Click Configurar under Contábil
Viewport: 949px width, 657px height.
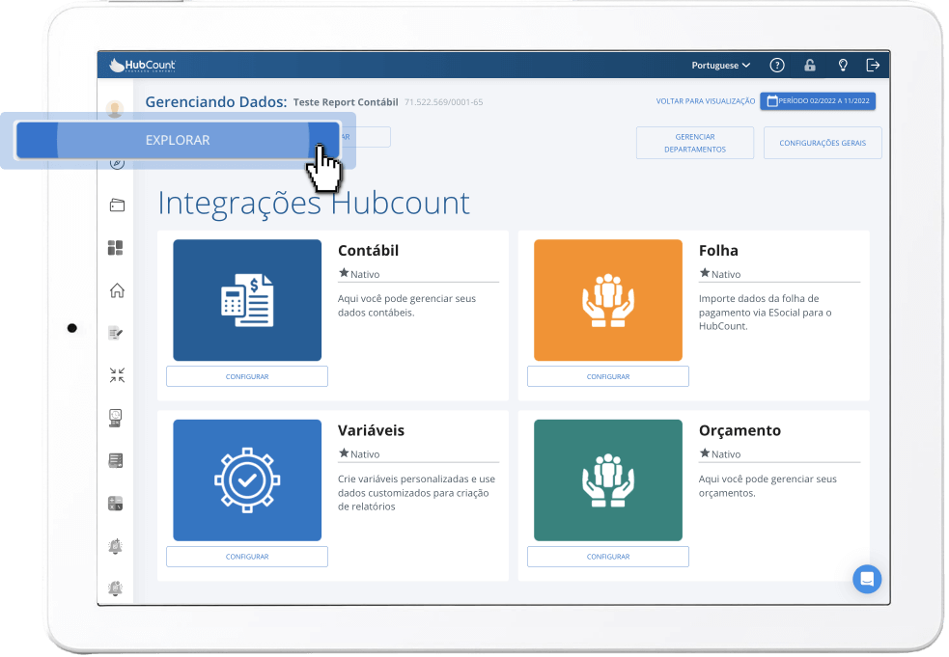click(247, 376)
